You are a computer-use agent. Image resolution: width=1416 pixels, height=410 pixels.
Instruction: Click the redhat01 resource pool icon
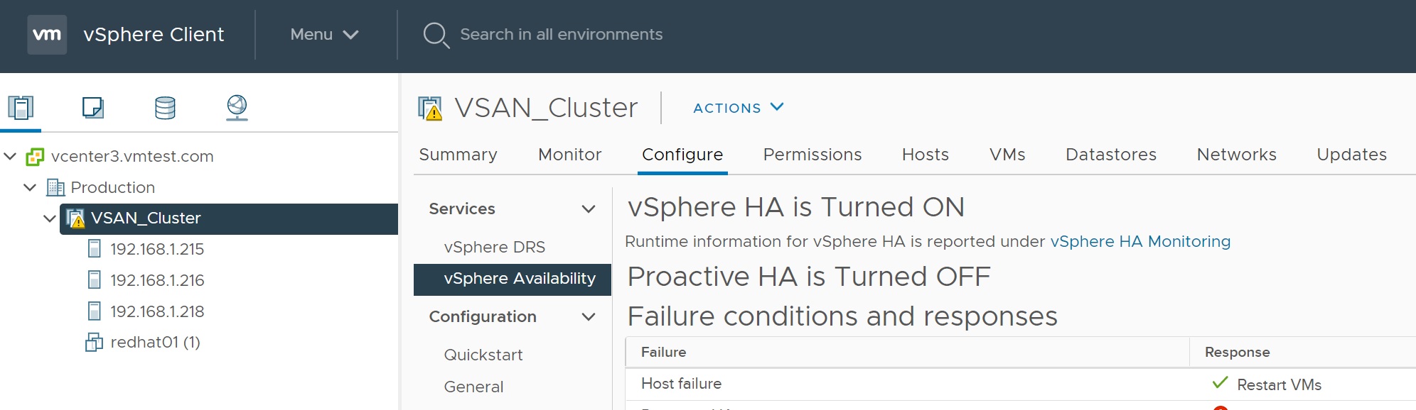click(94, 343)
